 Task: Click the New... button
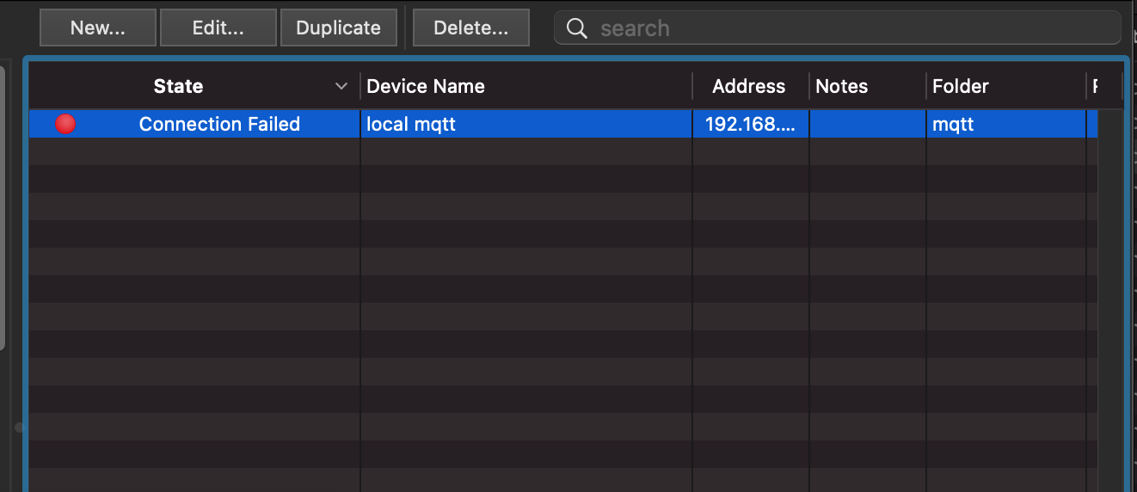[x=98, y=28]
